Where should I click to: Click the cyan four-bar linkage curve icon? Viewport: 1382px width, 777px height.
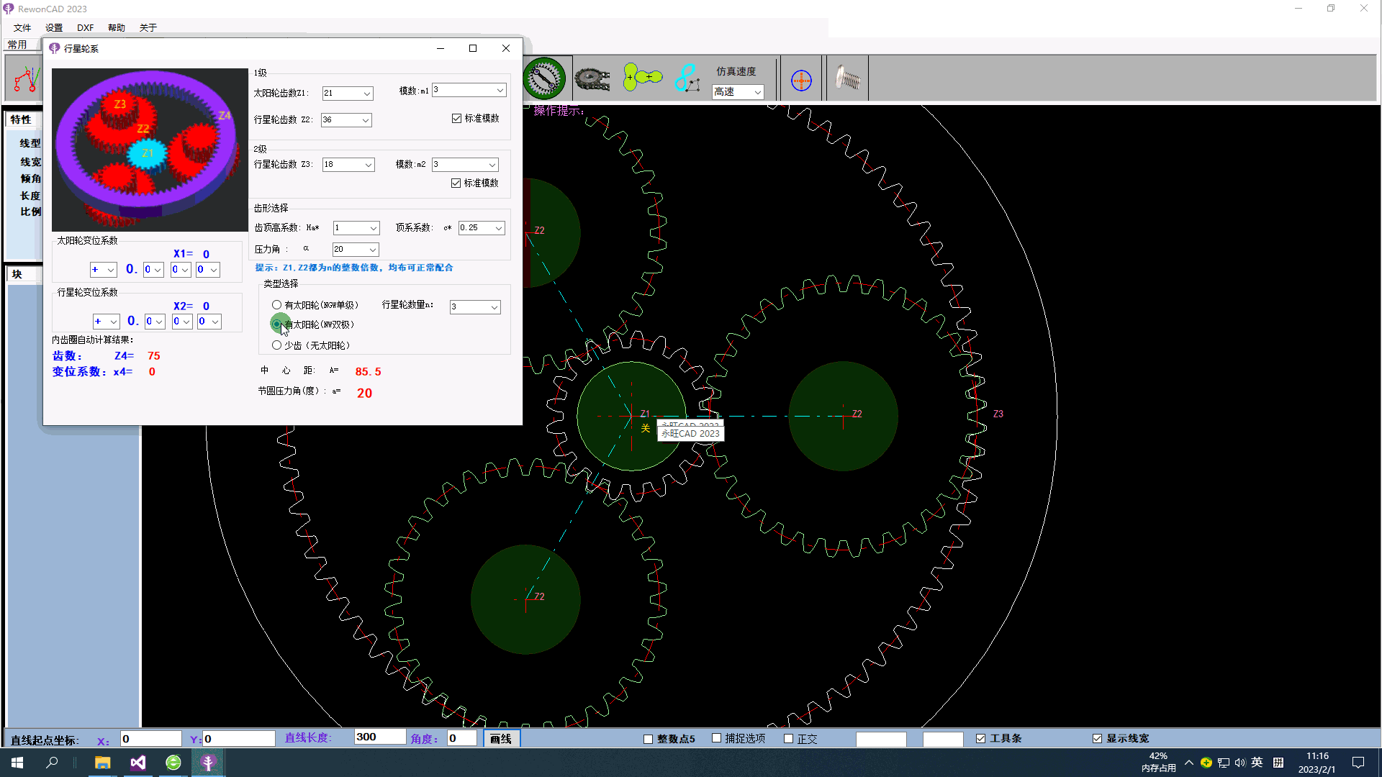click(687, 78)
